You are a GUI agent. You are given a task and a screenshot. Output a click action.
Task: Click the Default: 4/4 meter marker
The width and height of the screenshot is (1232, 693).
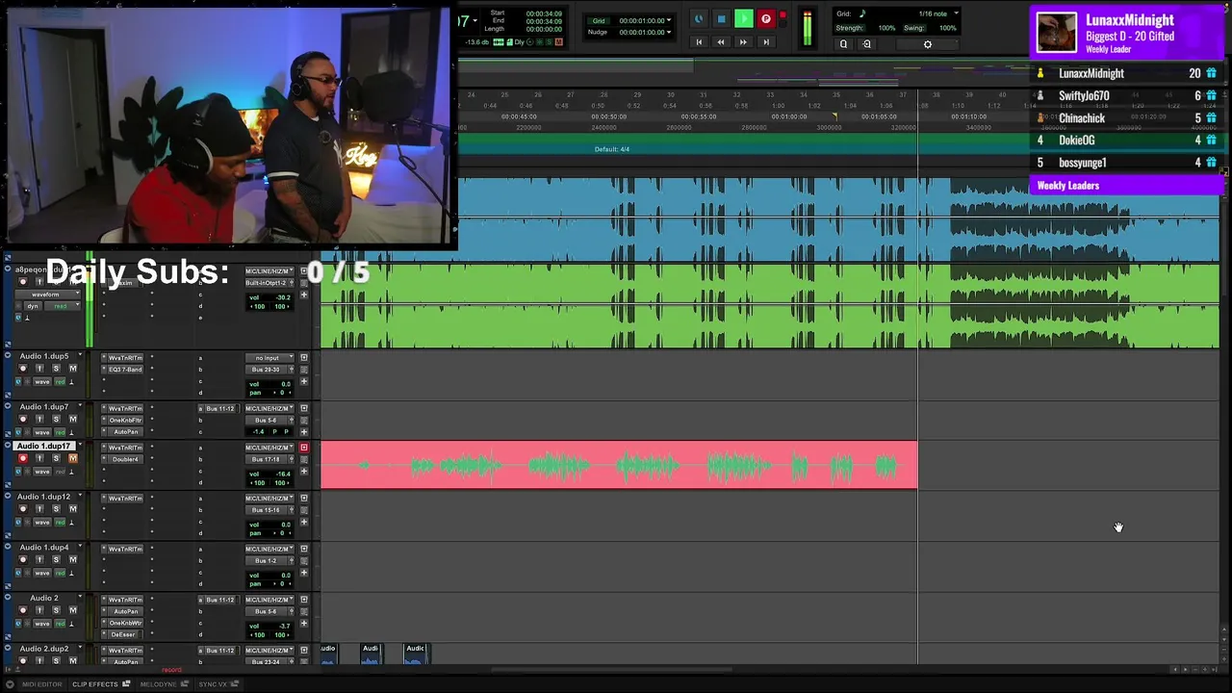click(612, 149)
